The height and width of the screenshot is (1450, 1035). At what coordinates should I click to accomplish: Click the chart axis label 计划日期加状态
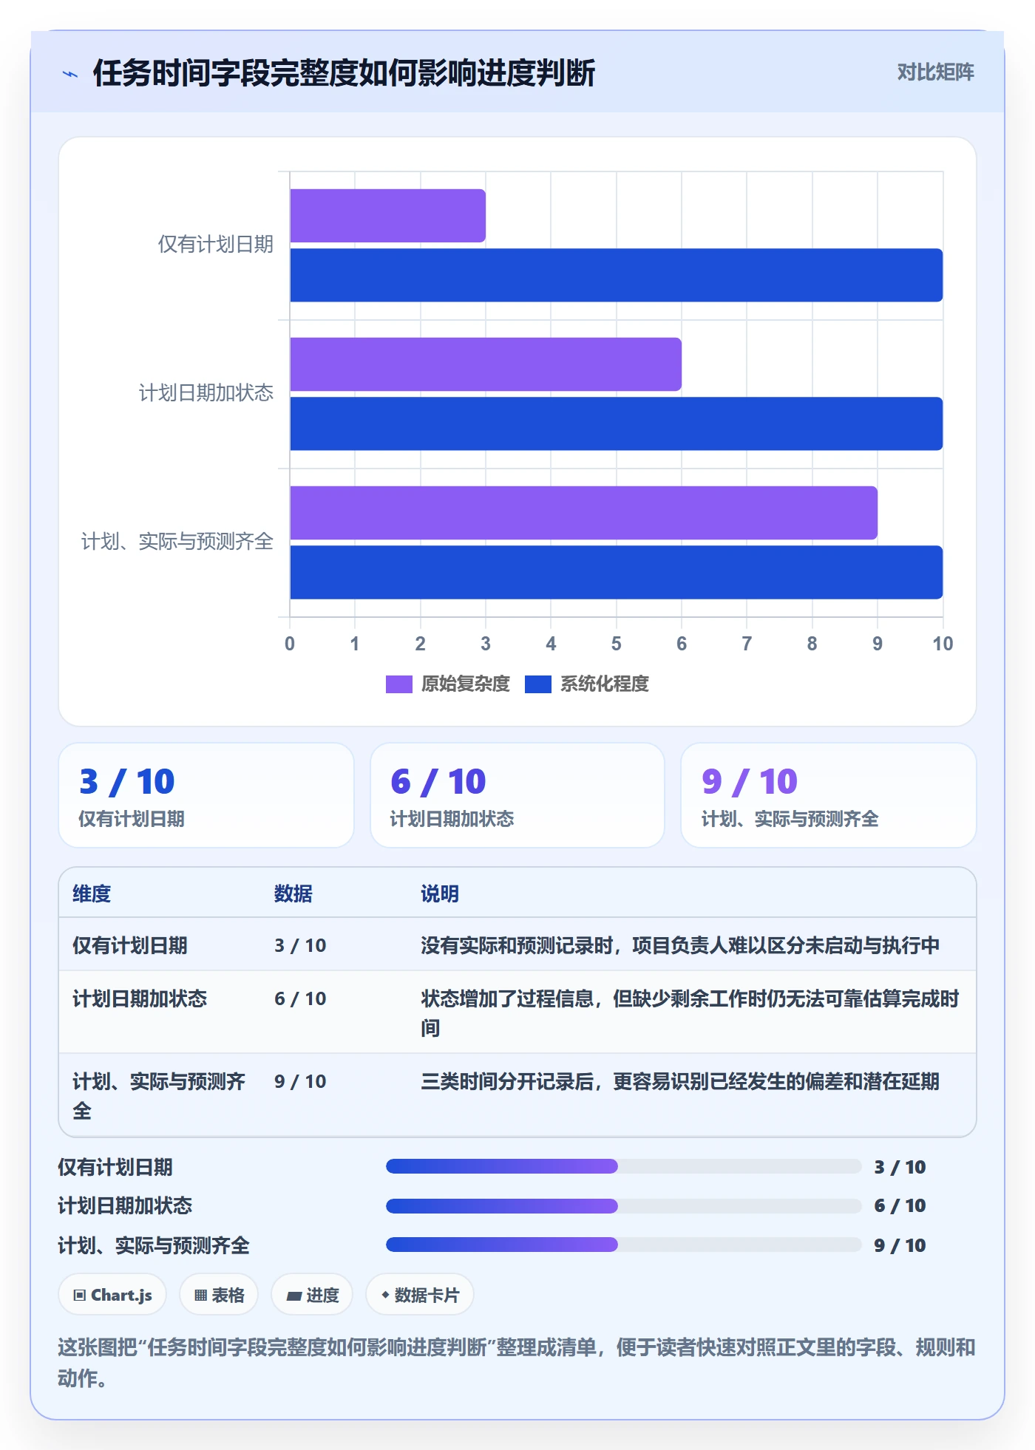click(x=206, y=393)
